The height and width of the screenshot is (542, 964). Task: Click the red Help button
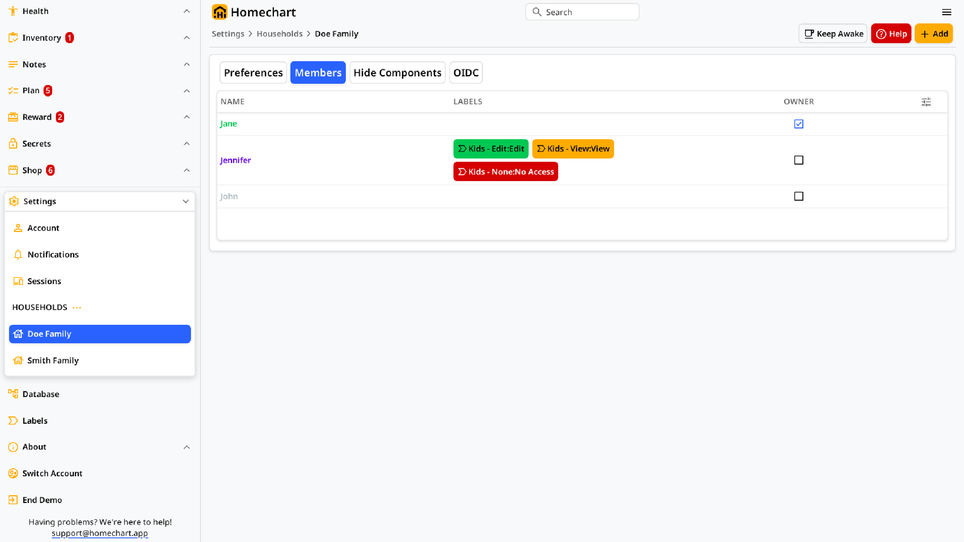pyautogui.click(x=891, y=34)
